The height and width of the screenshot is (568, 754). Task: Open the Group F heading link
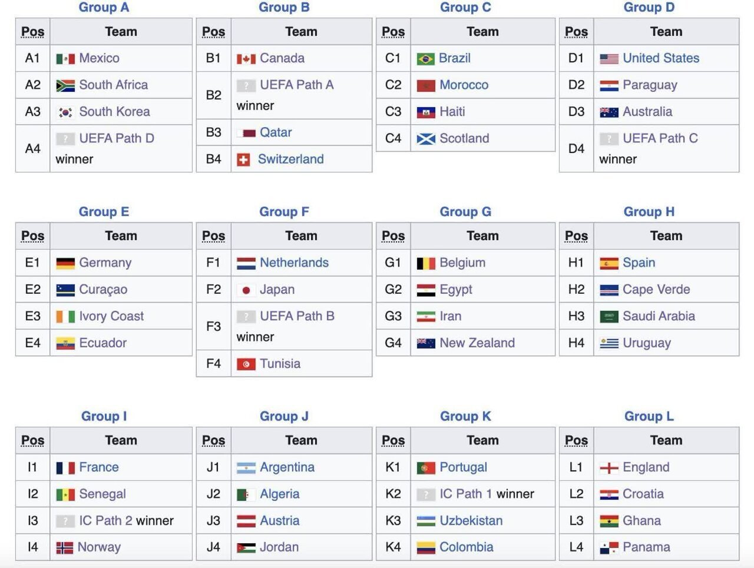(284, 212)
